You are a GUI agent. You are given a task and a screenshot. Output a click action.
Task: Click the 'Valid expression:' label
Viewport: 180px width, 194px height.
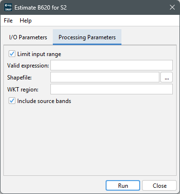pos(28,66)
